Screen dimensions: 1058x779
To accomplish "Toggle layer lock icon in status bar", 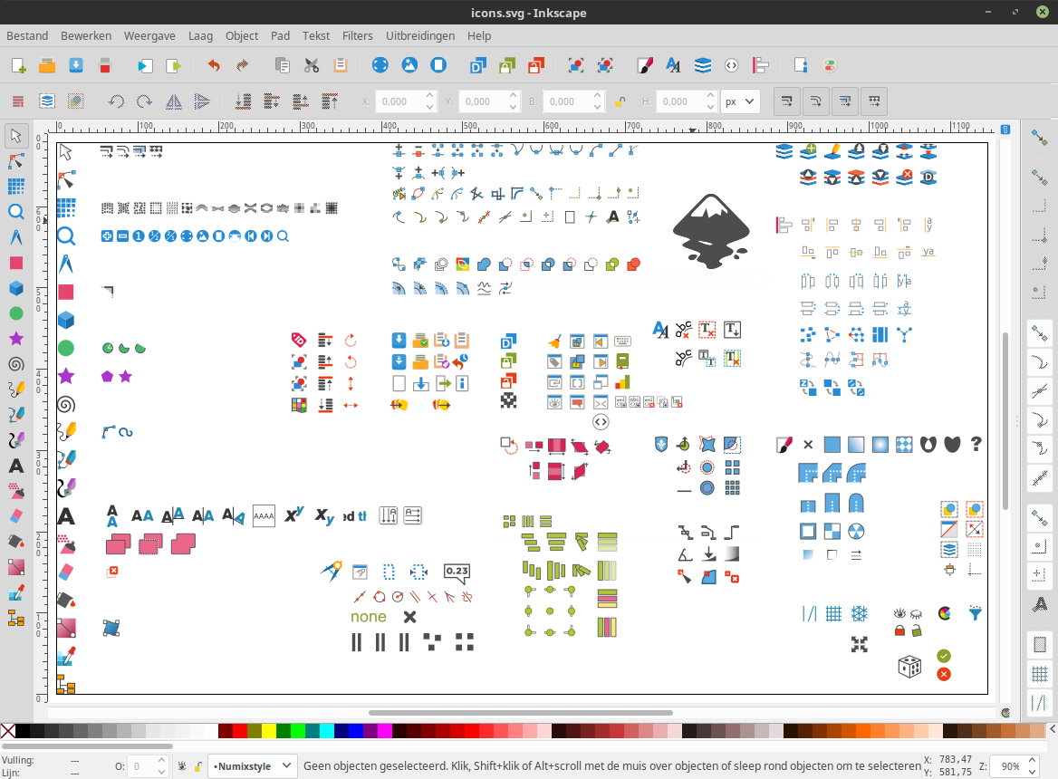I will tap(197, 766).
